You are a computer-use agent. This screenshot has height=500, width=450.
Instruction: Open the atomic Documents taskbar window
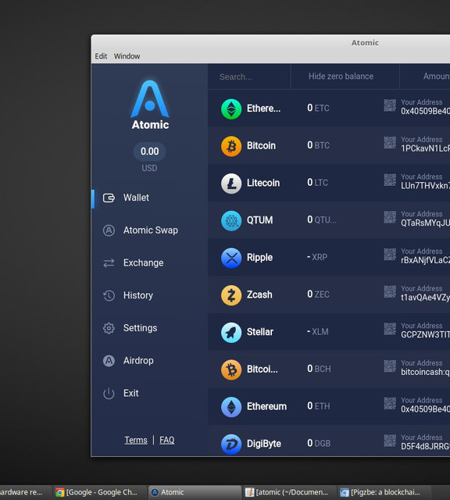point(288,492)
